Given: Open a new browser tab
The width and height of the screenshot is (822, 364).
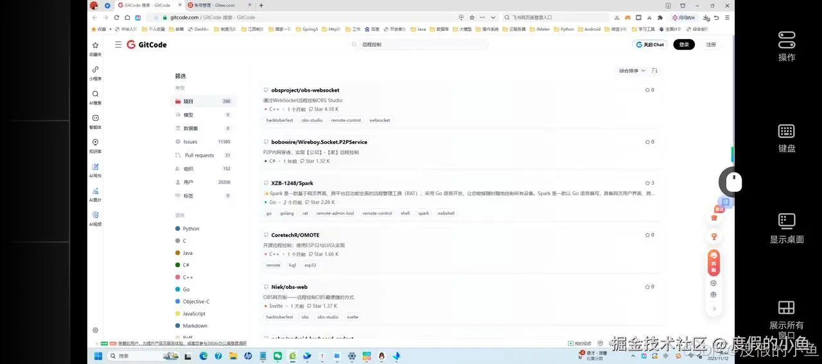Looking at the screenshot, I should [261, 5].
